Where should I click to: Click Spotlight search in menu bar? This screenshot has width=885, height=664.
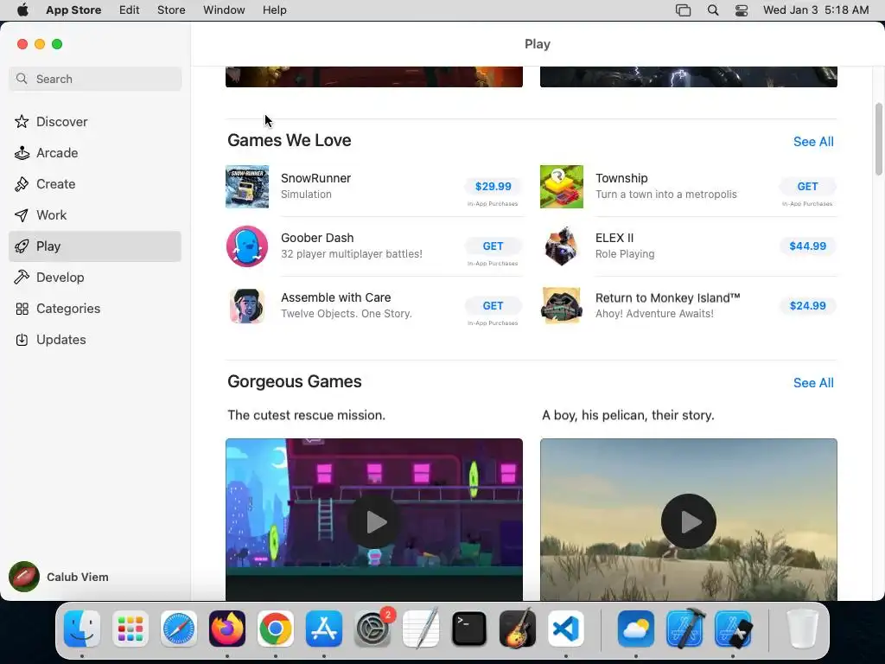tap(713, 10)
